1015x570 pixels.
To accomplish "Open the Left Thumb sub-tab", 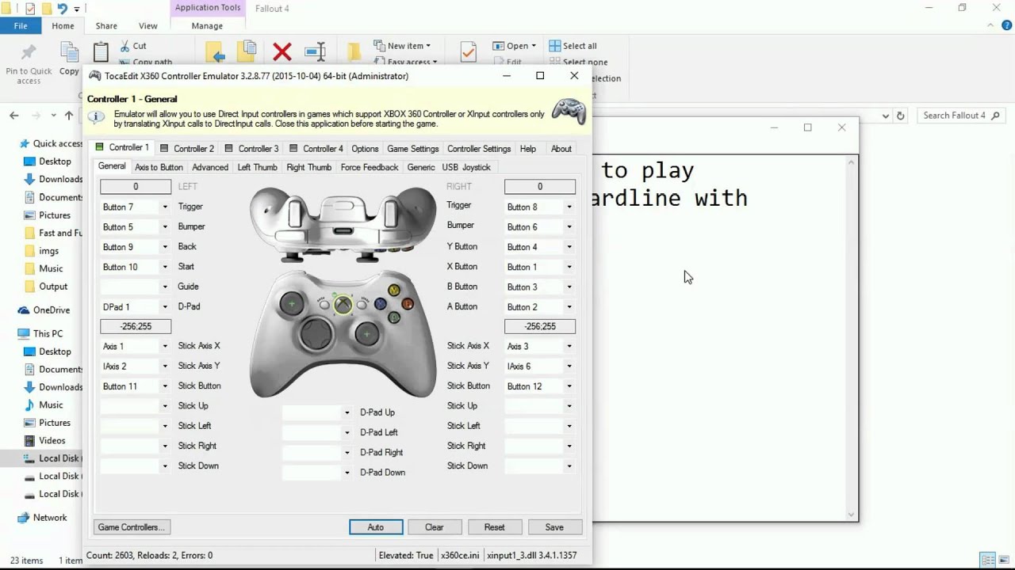I will click(257, 167).
